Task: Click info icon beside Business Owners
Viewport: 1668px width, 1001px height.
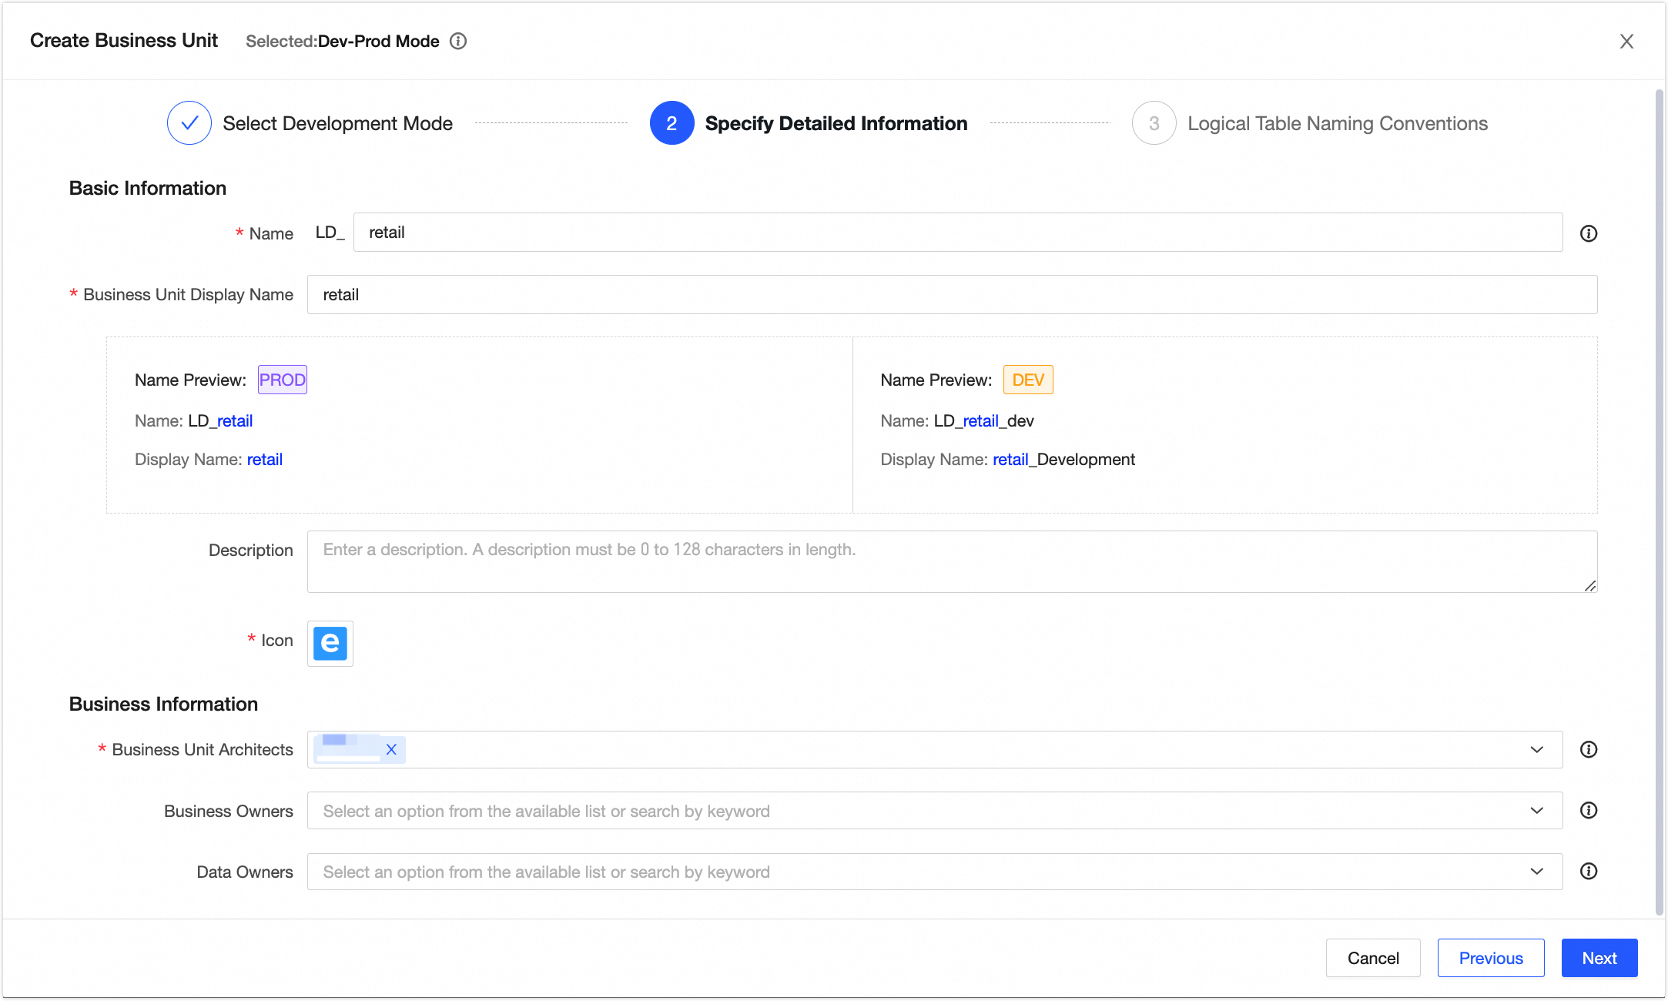Action: 1588,810
